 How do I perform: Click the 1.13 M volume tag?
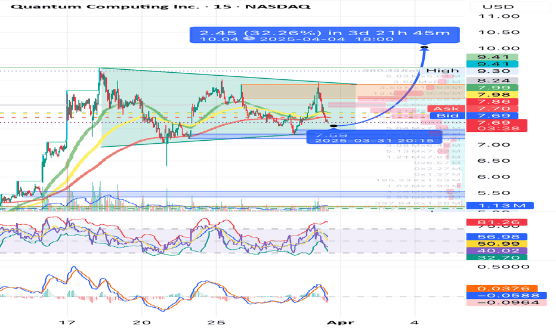pos(501,206)
